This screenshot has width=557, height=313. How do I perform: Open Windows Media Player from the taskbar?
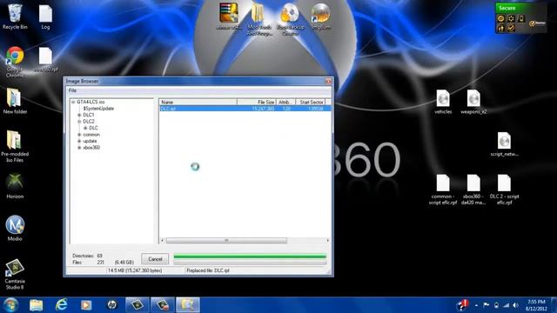coord(86,305)
